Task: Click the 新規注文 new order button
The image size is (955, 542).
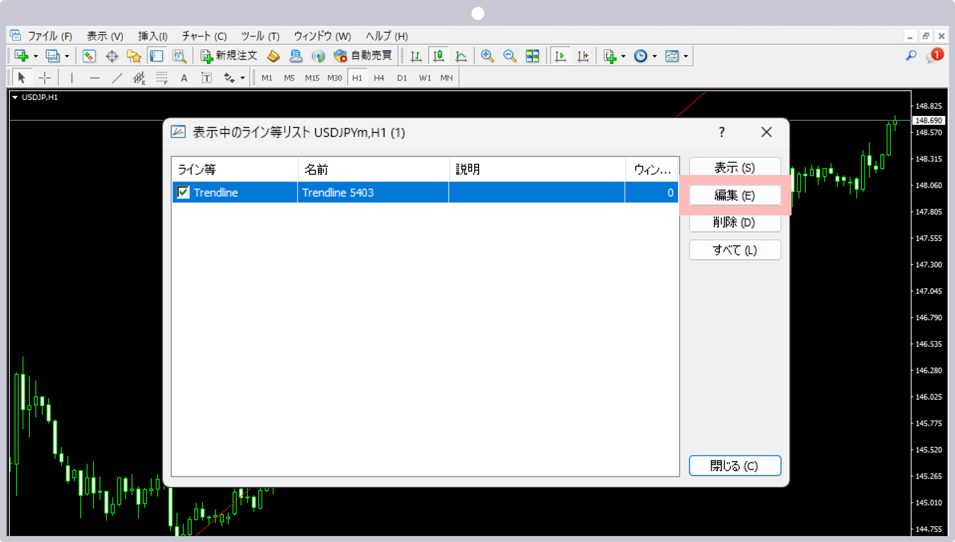Action: 229,56
